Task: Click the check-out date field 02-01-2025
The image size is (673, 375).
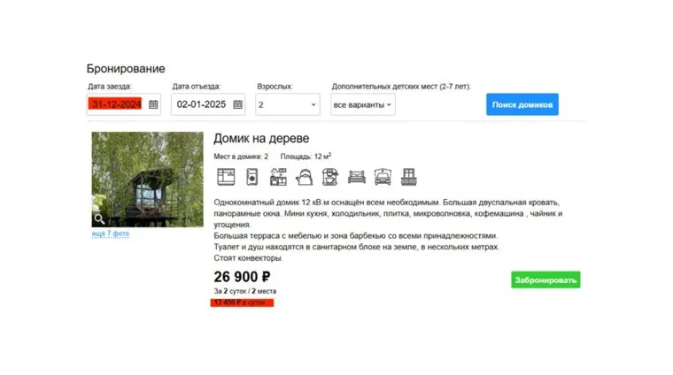Action: (201, 104)
